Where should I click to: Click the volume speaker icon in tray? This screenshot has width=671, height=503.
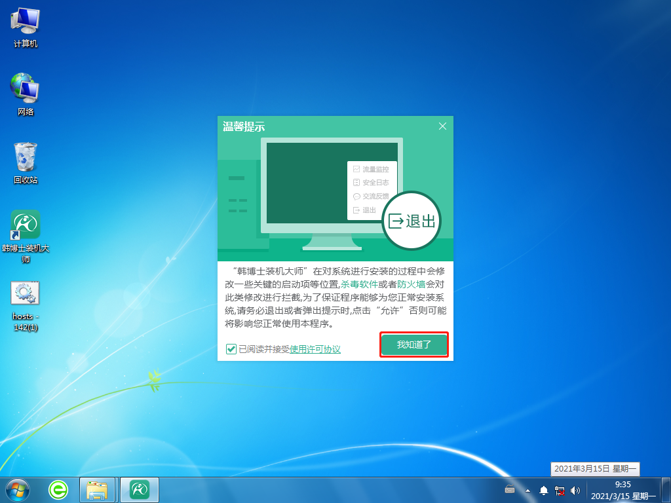[575, 489]
